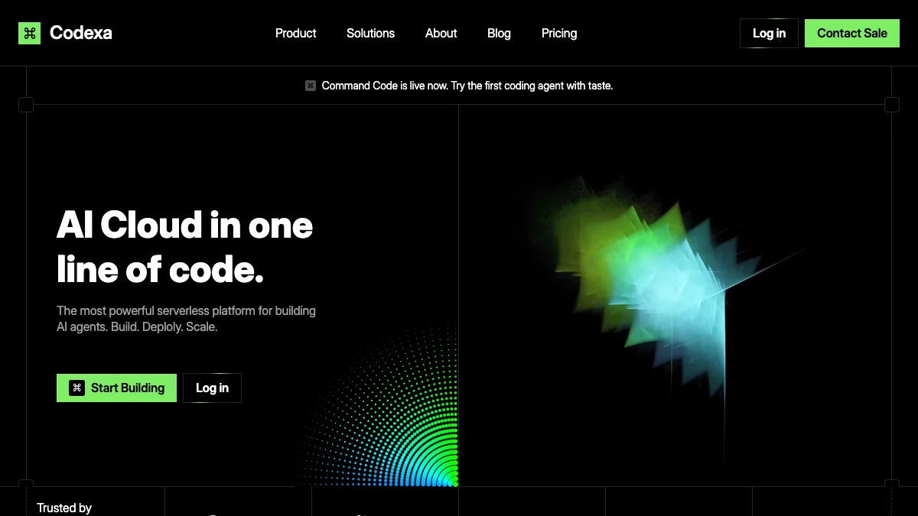918x516 pixels.
Task: Open the Blog link in navigation
Action: (499, 33)
